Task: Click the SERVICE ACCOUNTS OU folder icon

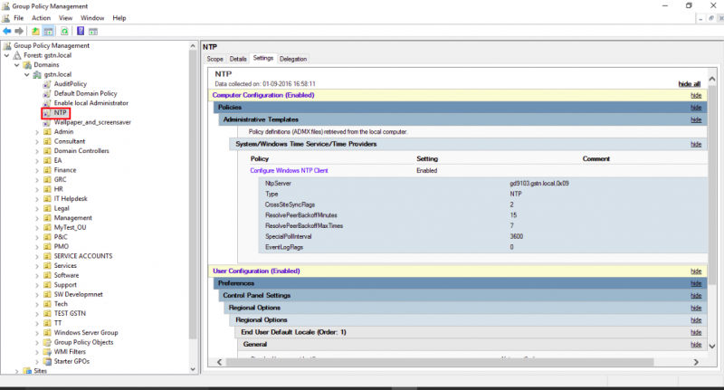Action: click(47, 256)
